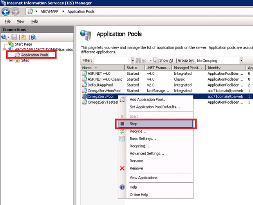Select Application Pools in Connections tree
Image resolution: width=253 pixels, height=205 pixels.
click(35, 55)
